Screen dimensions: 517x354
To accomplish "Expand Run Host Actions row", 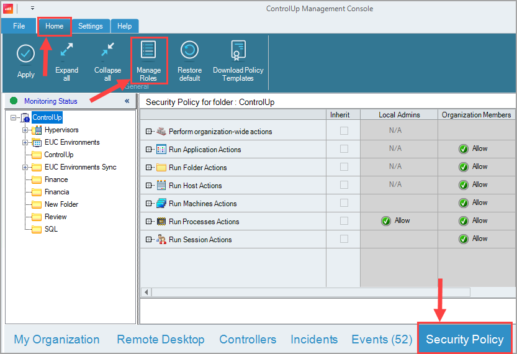I will 149,186.
